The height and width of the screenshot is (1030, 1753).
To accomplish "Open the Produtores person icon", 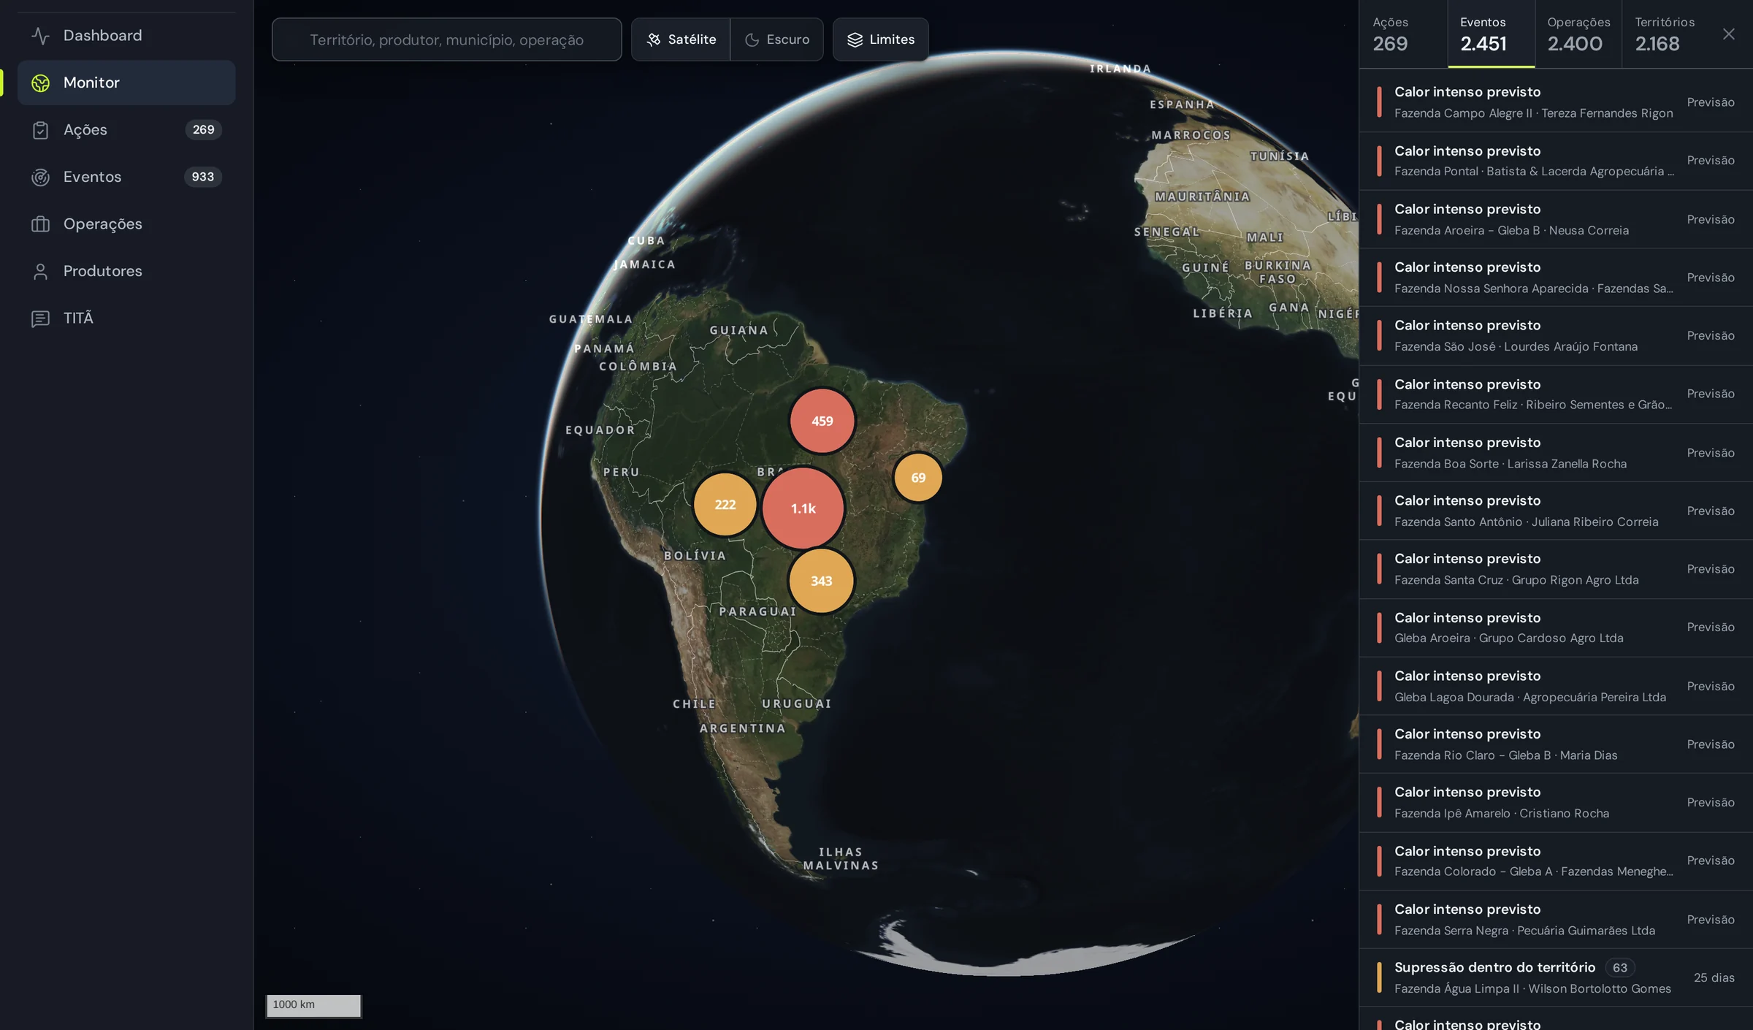I will tap(41, 271).
